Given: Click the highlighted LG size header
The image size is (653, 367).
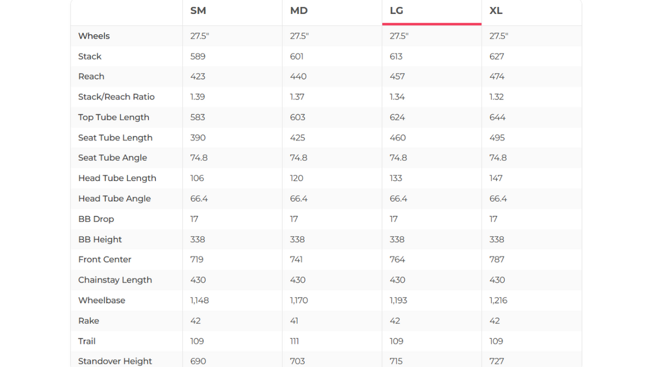Looking at the screenshot, I should 396,11.
